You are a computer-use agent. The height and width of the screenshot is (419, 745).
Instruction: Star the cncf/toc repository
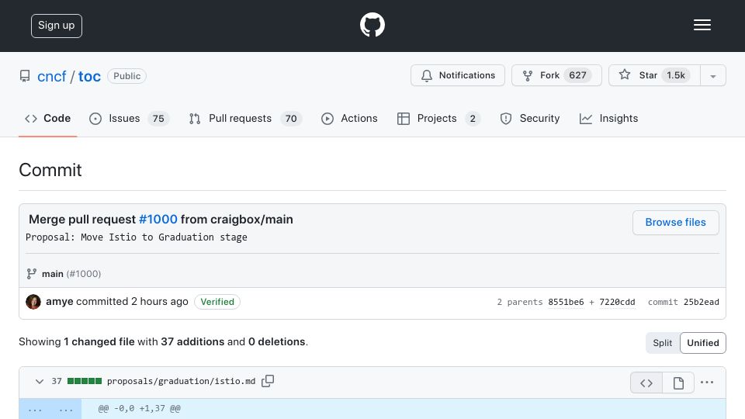point(654,75)
